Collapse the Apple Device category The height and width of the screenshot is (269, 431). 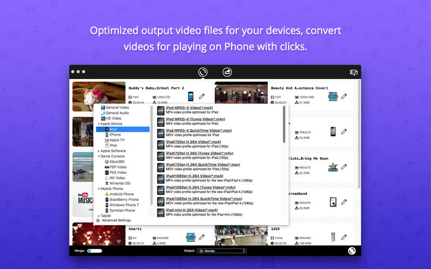(x=99, y=124)
